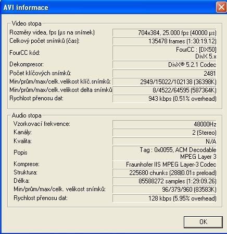The height and width of the screenshot is (234, 227).
Task: Select the keyframe count 2481 field
Action: (x=165, y=74)
